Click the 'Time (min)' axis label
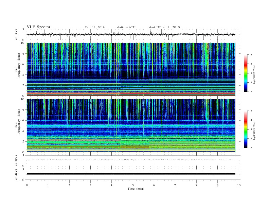This screenshot has height=208, width=269. [136, 189]
